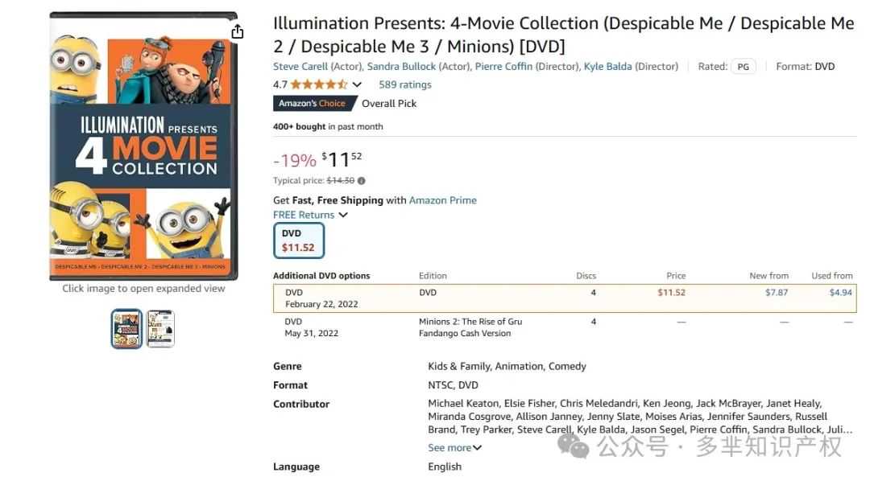Open the Amazon Prime link

click(x=442, y=200)
